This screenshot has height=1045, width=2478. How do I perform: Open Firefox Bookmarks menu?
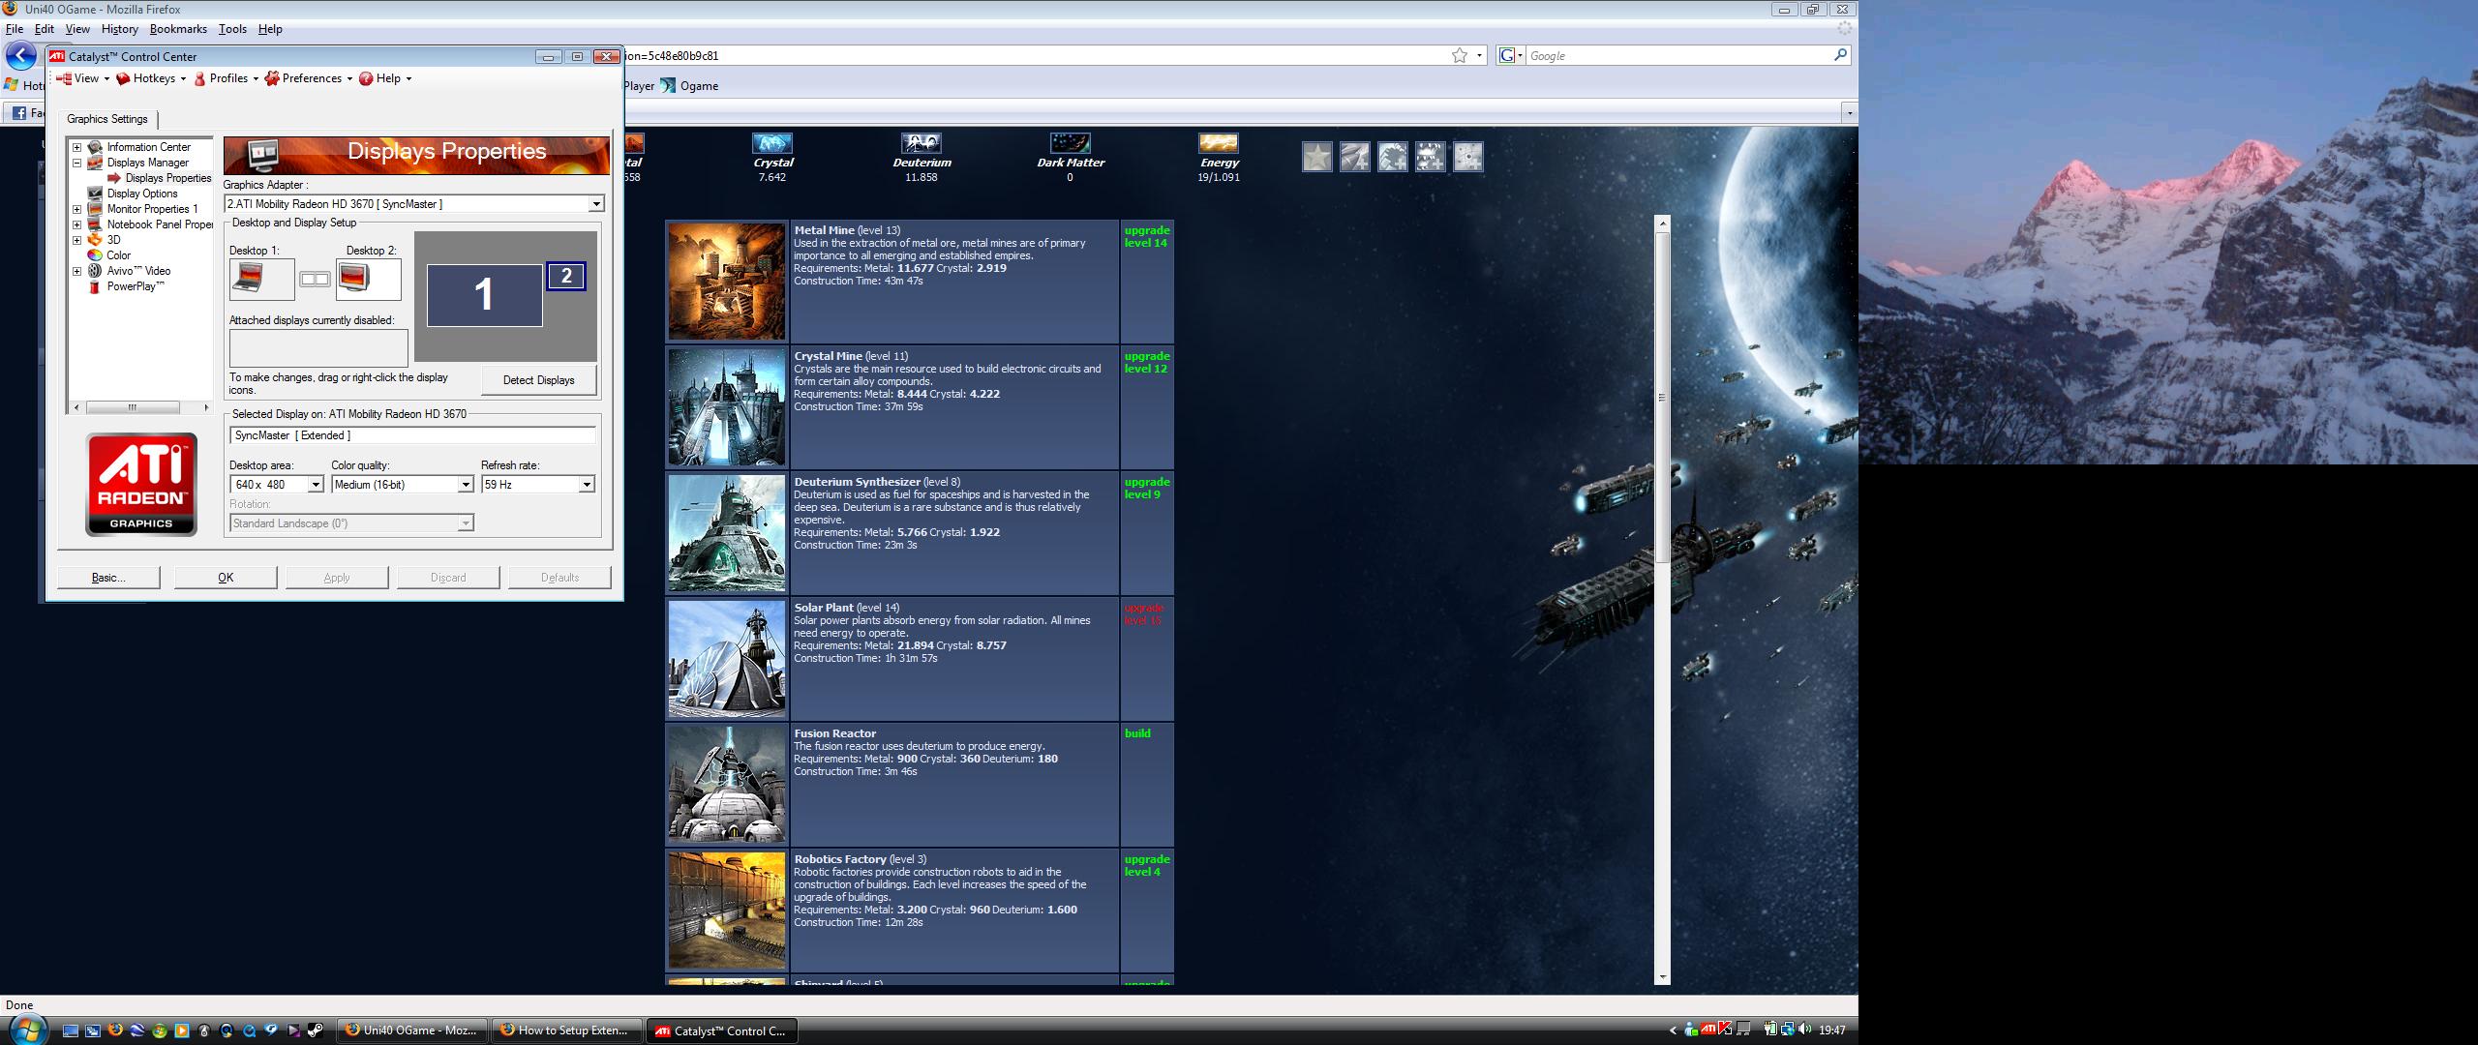click(178, 29)
